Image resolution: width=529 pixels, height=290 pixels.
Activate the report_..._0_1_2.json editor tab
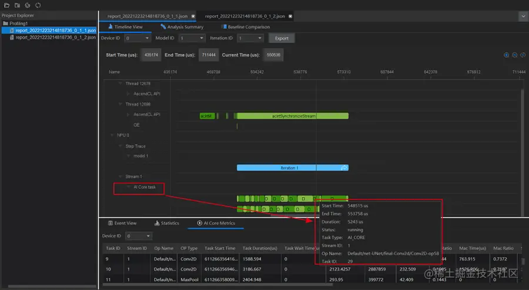245,16
